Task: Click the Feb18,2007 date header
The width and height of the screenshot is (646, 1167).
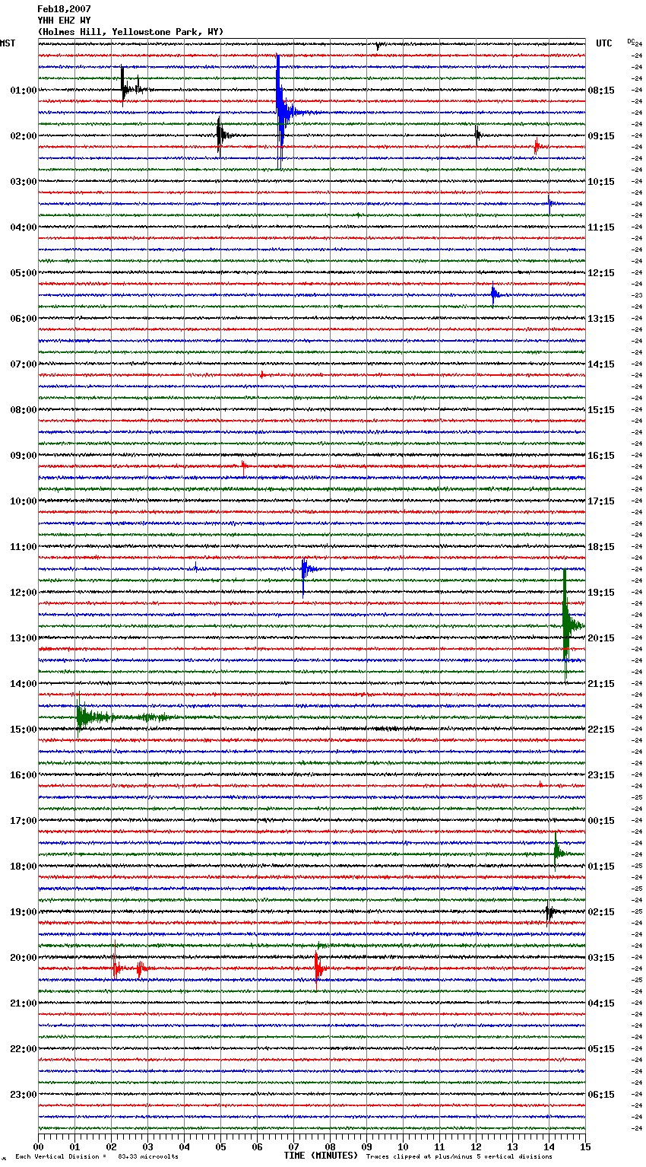Action: [64, 9]
